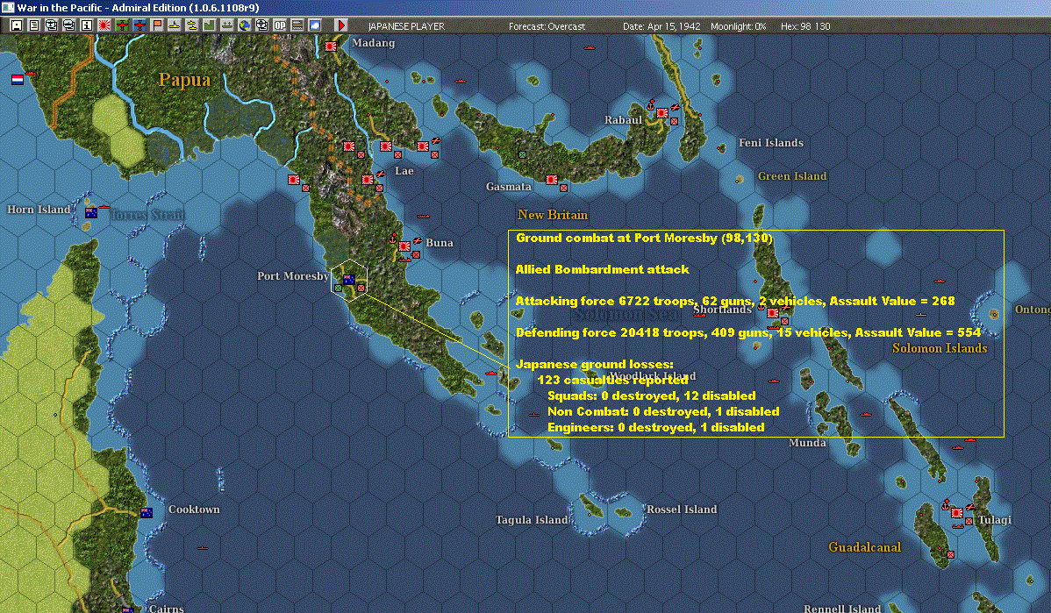1051x613 pixels.
Task: Click the Rennell Island label
Action: (x=842, y=609)
